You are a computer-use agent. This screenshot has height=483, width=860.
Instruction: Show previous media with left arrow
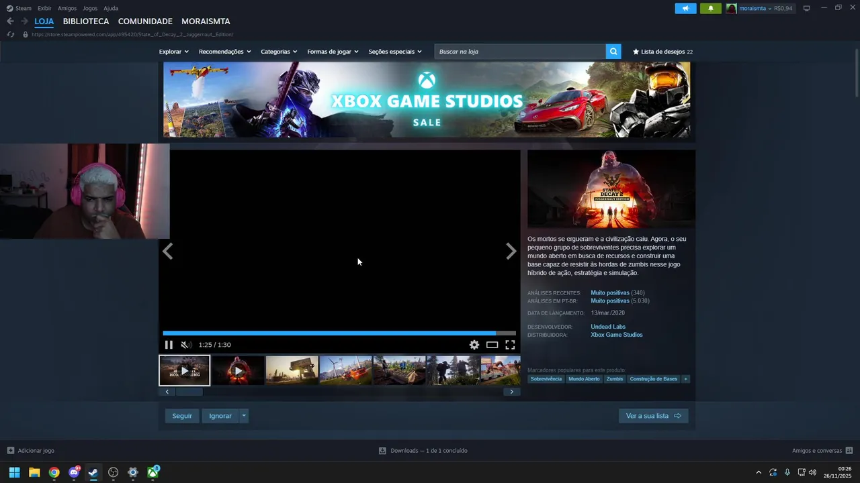[168, 252]
